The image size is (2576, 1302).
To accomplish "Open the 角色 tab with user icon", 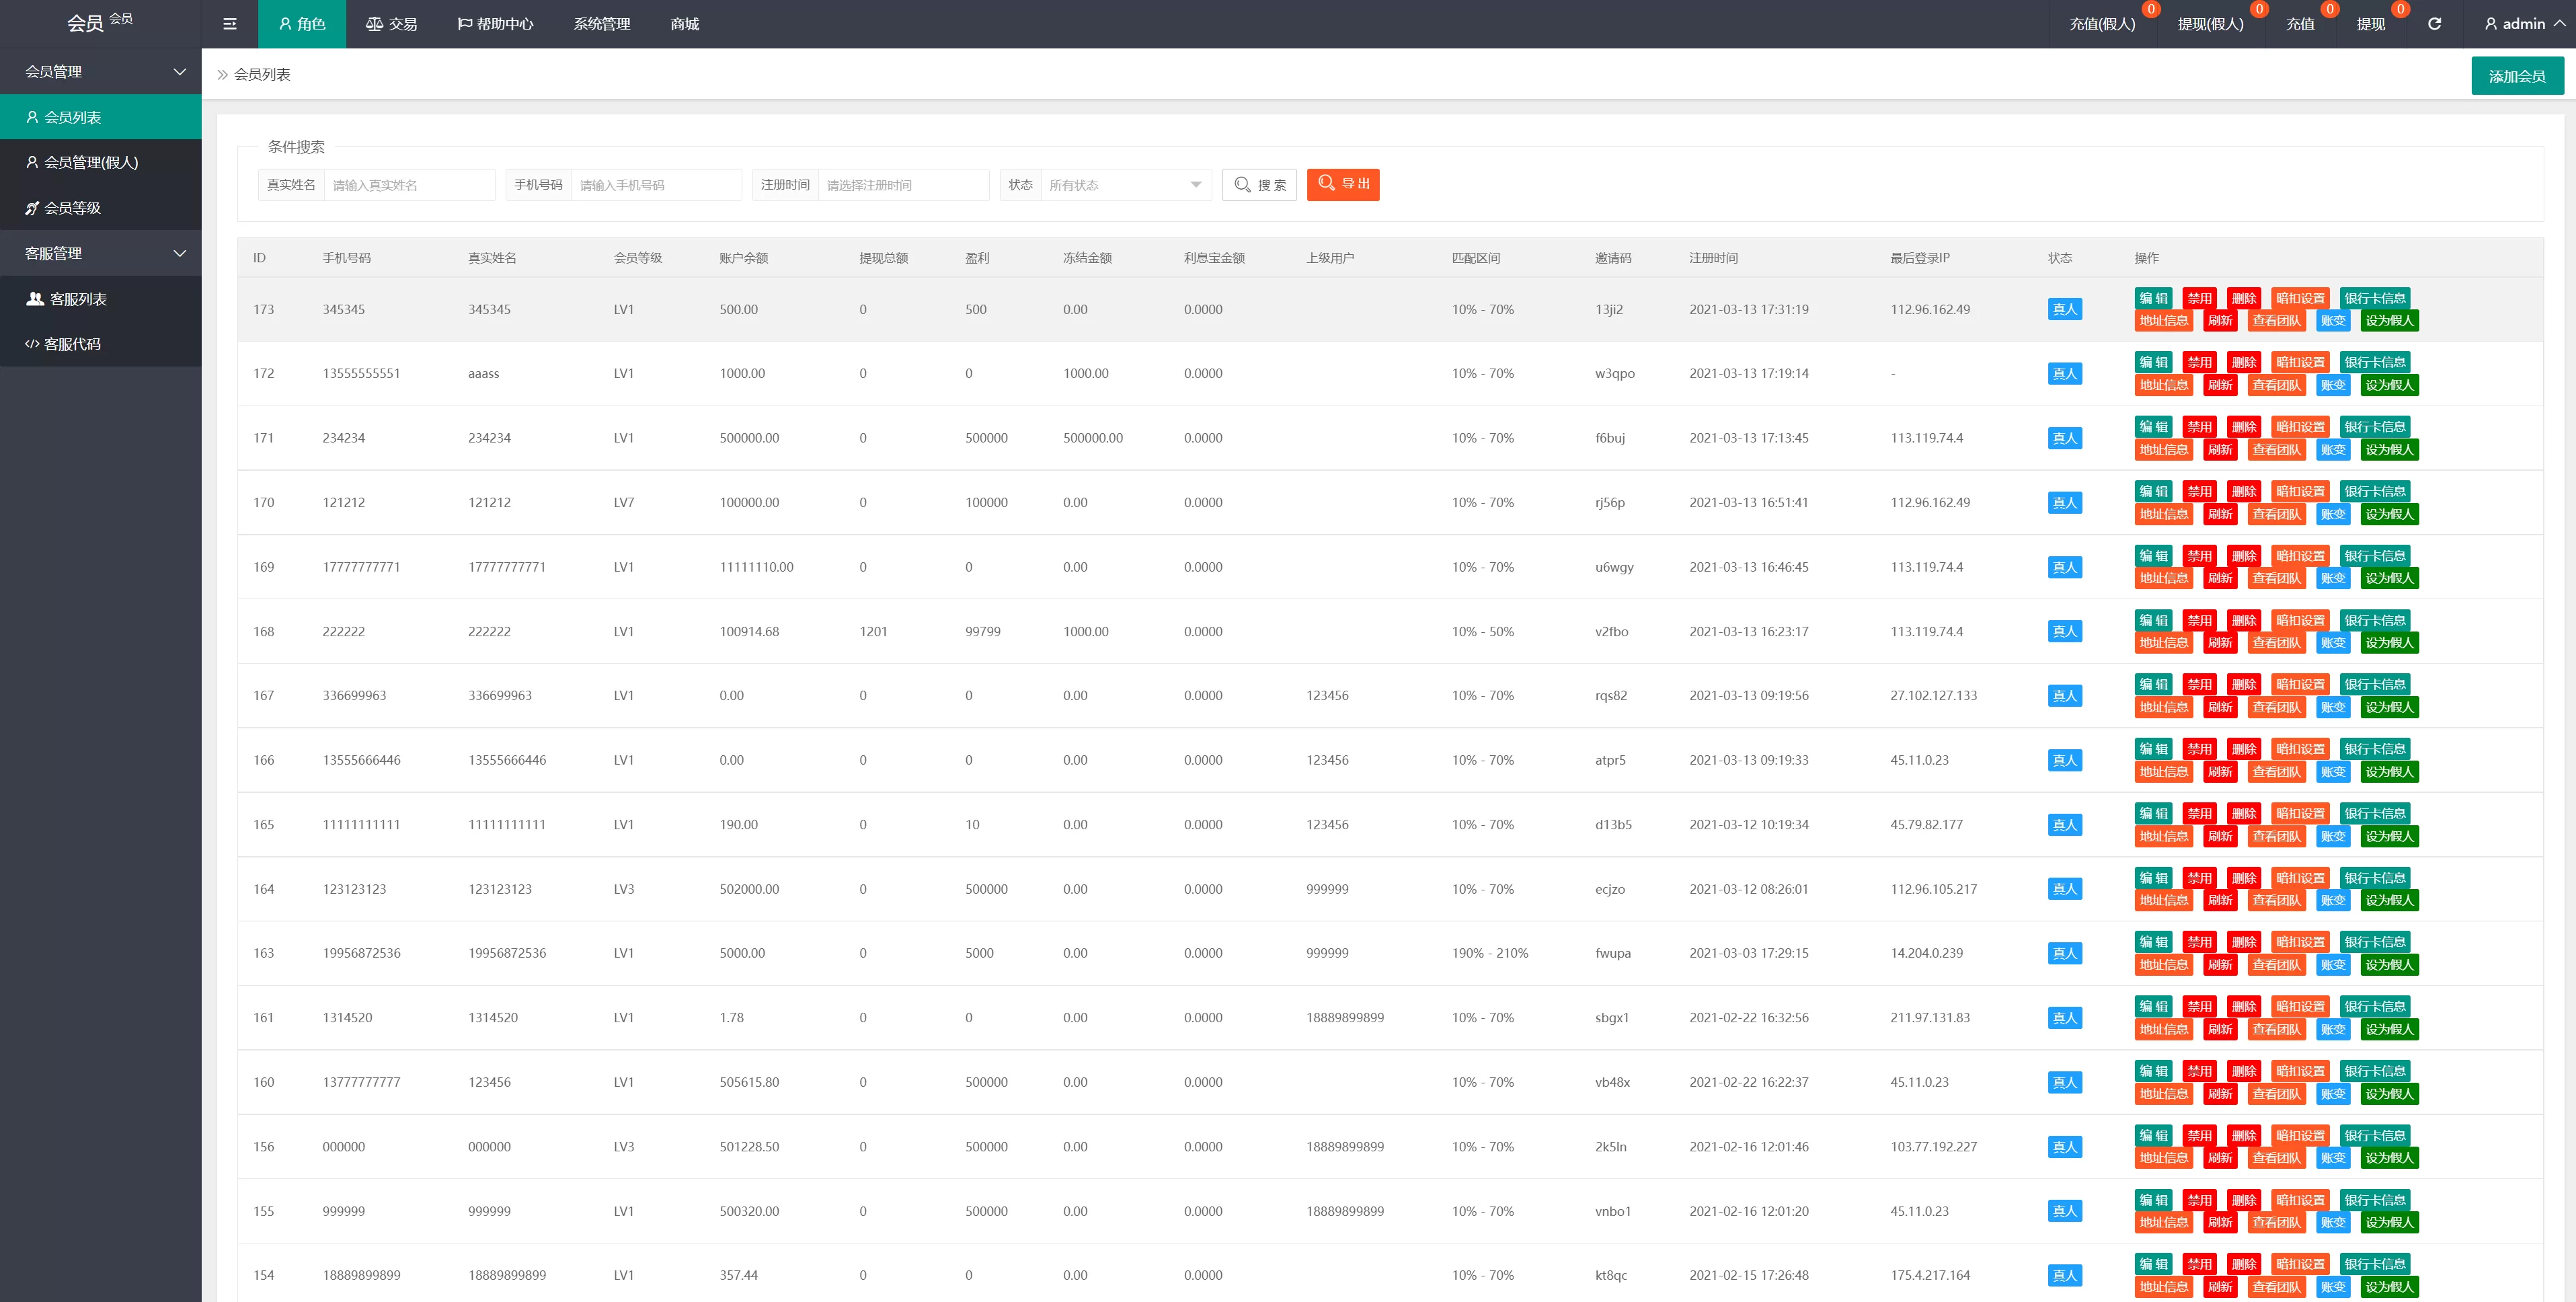I will pos(302,24).
